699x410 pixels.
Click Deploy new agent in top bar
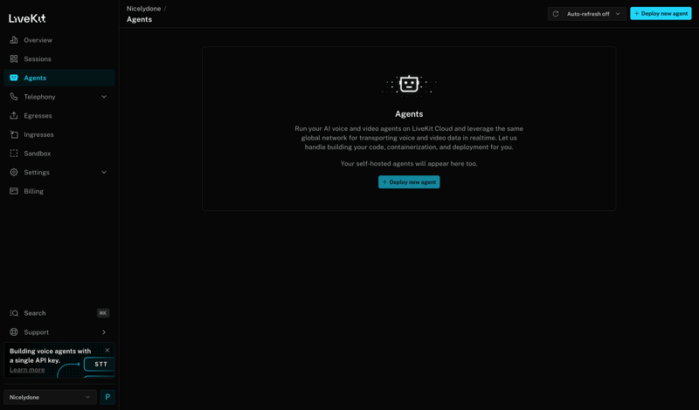tap(661, 13)
